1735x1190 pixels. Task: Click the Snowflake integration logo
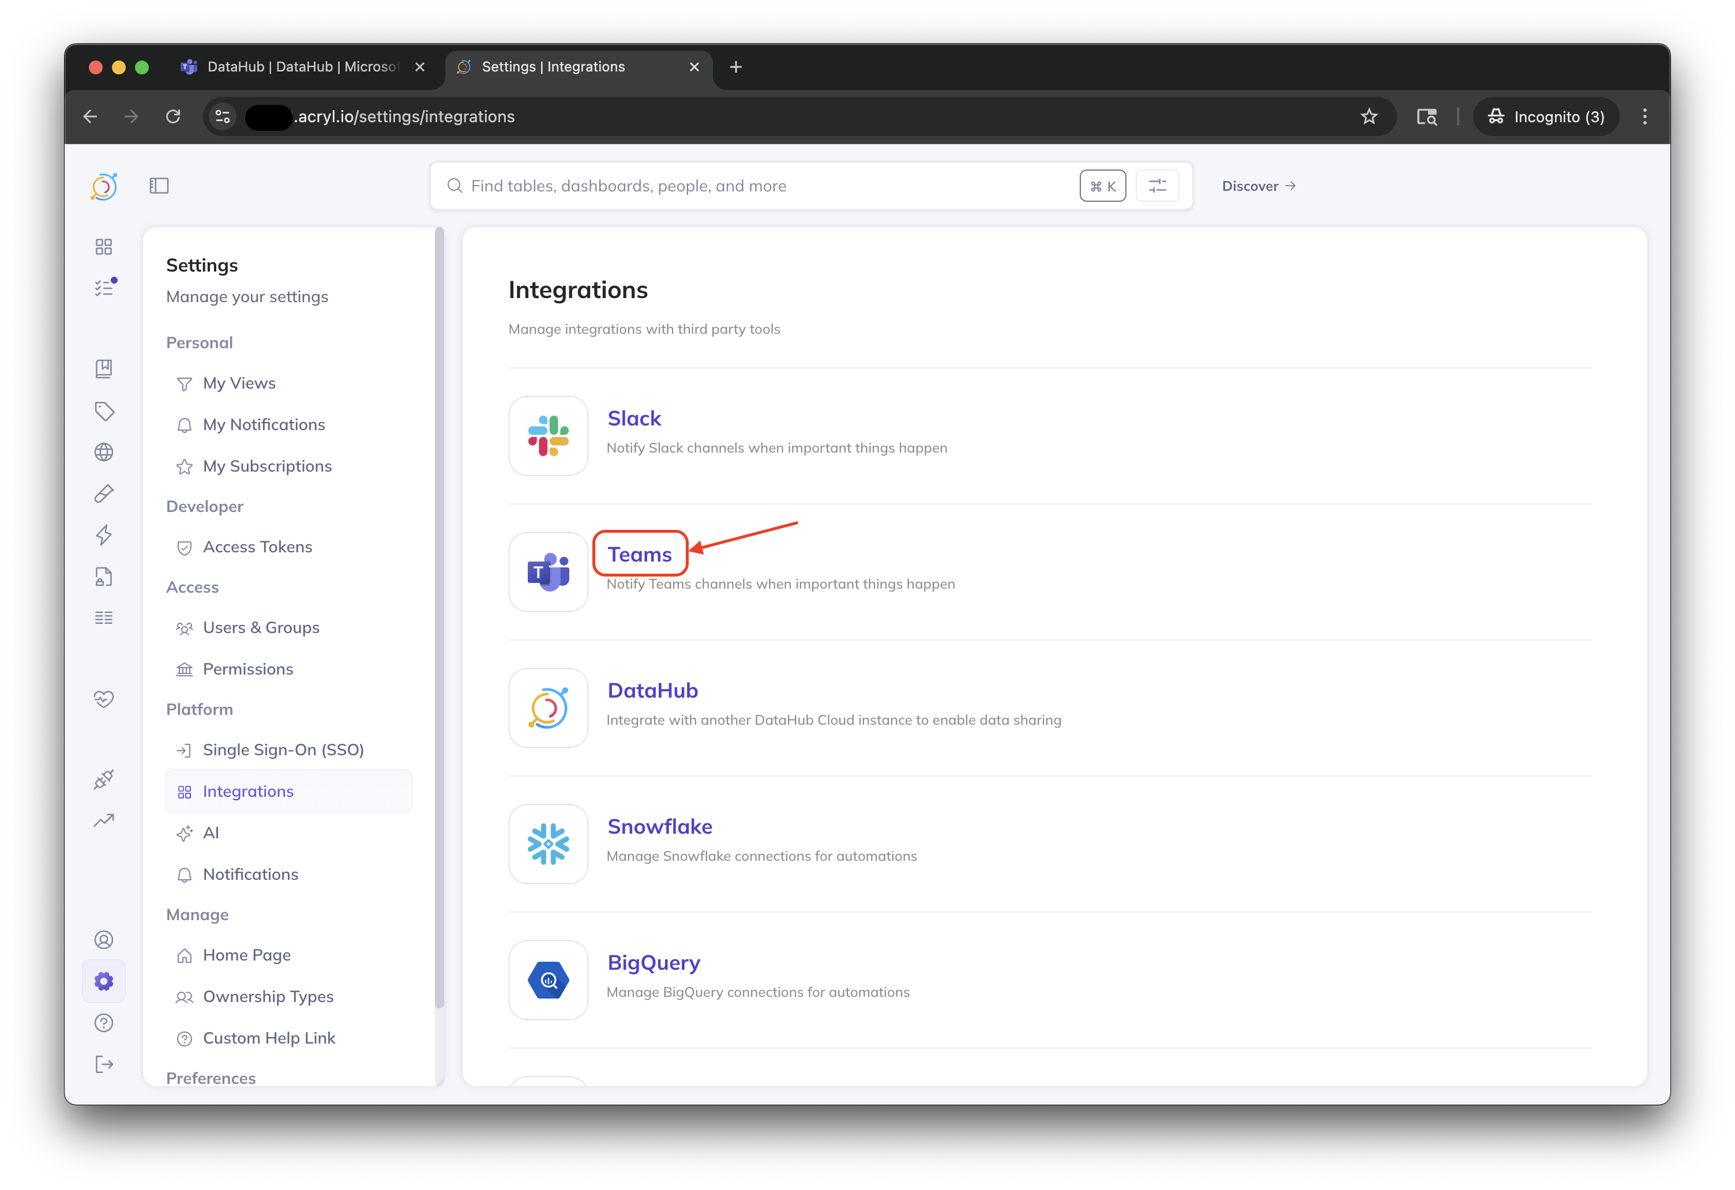click(x=548, y=844)
